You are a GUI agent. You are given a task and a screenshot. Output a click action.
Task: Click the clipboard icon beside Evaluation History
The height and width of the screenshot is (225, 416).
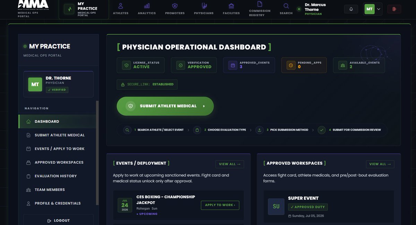(28, 176)
